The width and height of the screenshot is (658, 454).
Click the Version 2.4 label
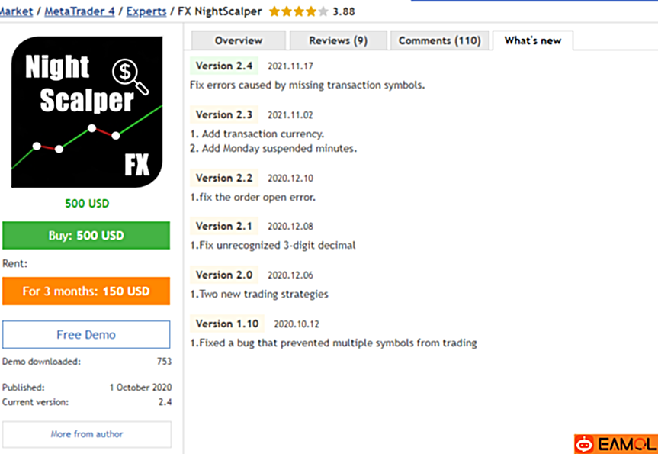point(224,66)
